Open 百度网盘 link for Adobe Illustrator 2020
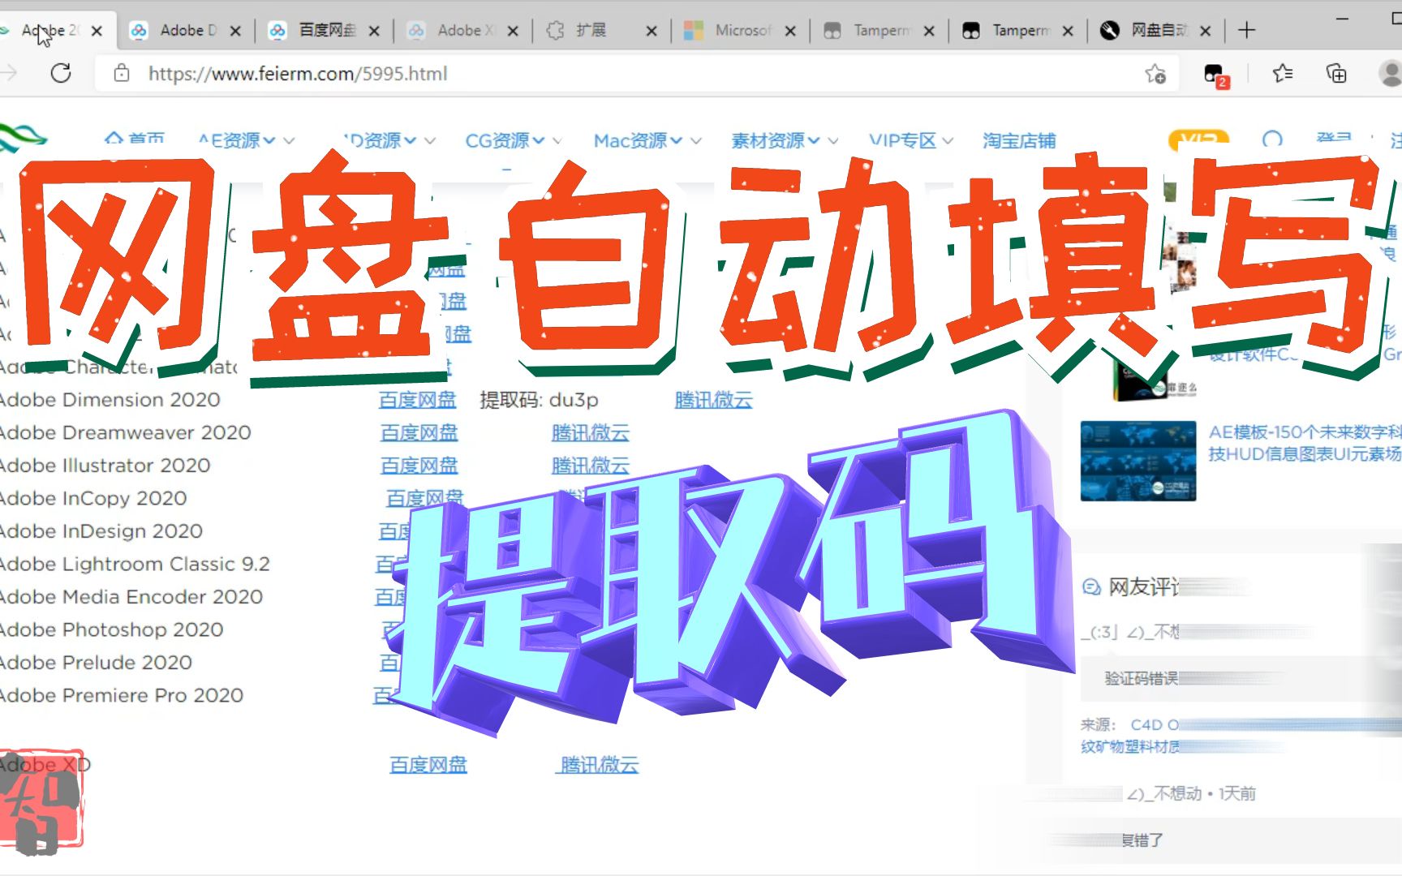1402x876 pixels. point(419,466)
